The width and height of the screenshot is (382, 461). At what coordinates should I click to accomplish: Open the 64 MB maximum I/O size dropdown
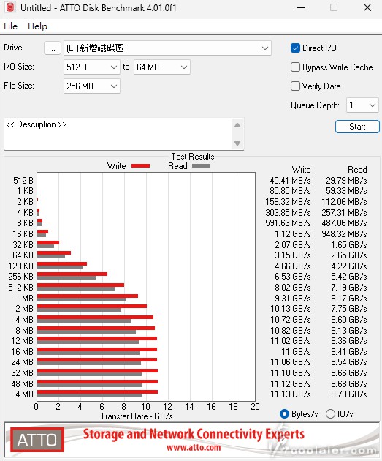(x=162, y=67)
